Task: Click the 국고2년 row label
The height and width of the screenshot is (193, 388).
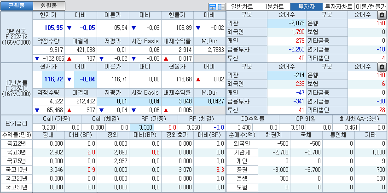Action: coord(17,144)
